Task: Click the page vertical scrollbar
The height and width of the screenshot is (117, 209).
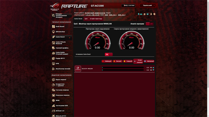Action: pyautogui.click(x=208, y=44)
